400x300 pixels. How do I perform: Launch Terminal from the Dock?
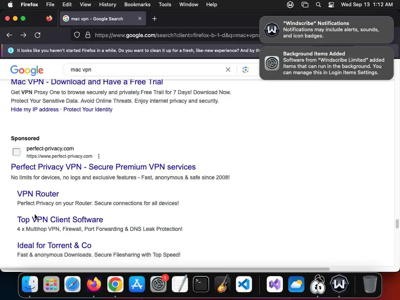(x=201, y=284)
